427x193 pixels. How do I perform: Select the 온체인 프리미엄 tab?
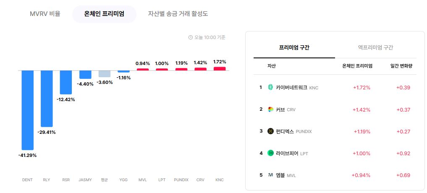click(x=104, y=14)
